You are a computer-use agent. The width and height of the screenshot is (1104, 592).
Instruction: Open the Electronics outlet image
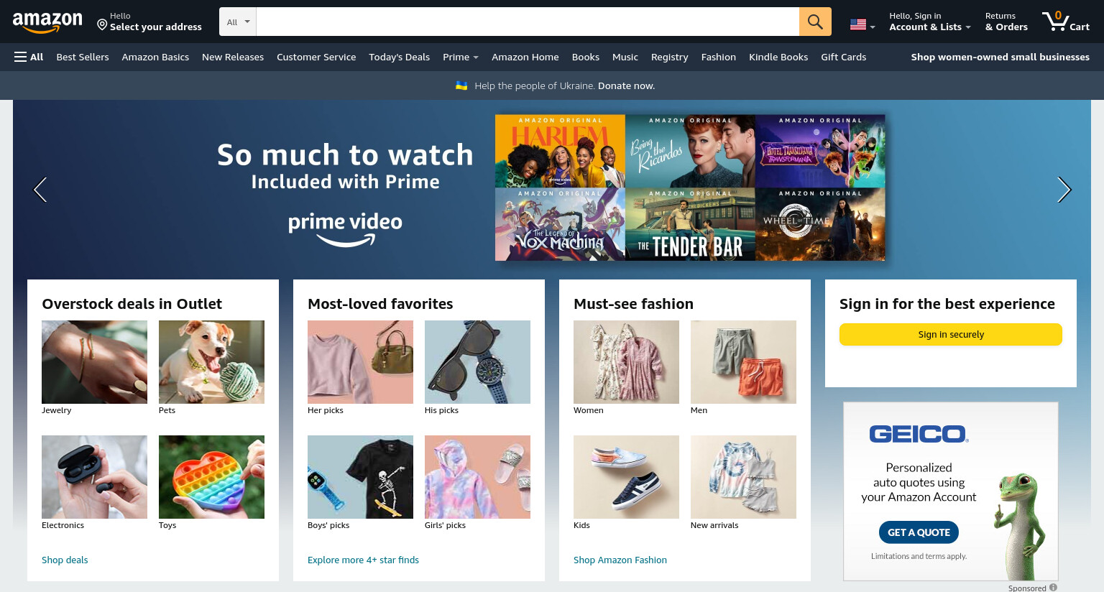click(94, 477)
